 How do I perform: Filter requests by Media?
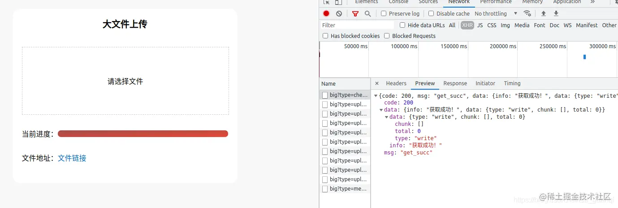tap(522, 25)
